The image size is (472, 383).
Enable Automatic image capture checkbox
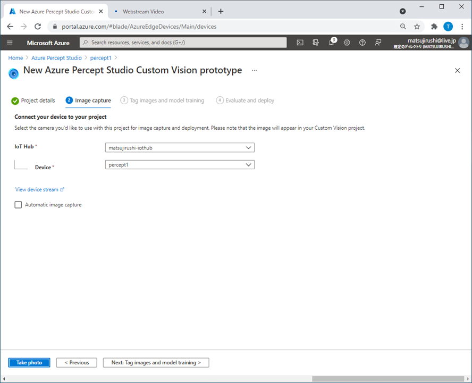click(18, 205)
